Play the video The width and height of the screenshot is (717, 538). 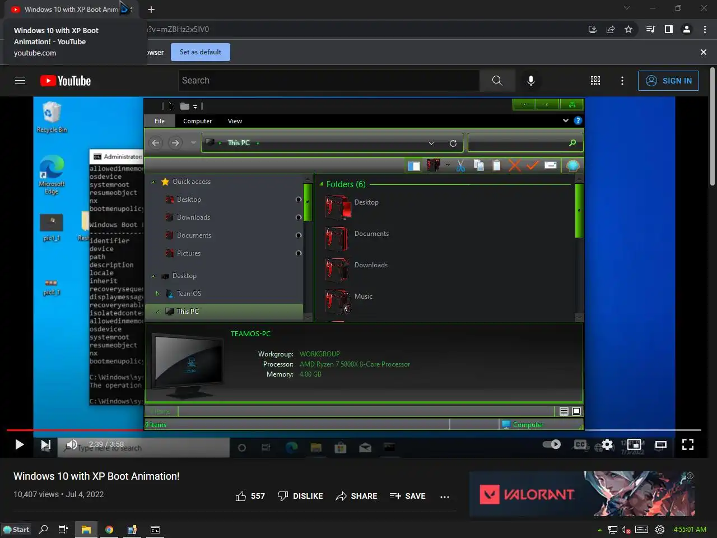[x=19, y=445]
